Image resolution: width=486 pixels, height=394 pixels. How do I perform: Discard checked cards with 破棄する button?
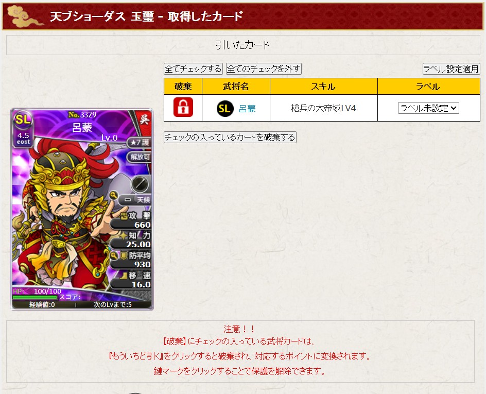230,138
